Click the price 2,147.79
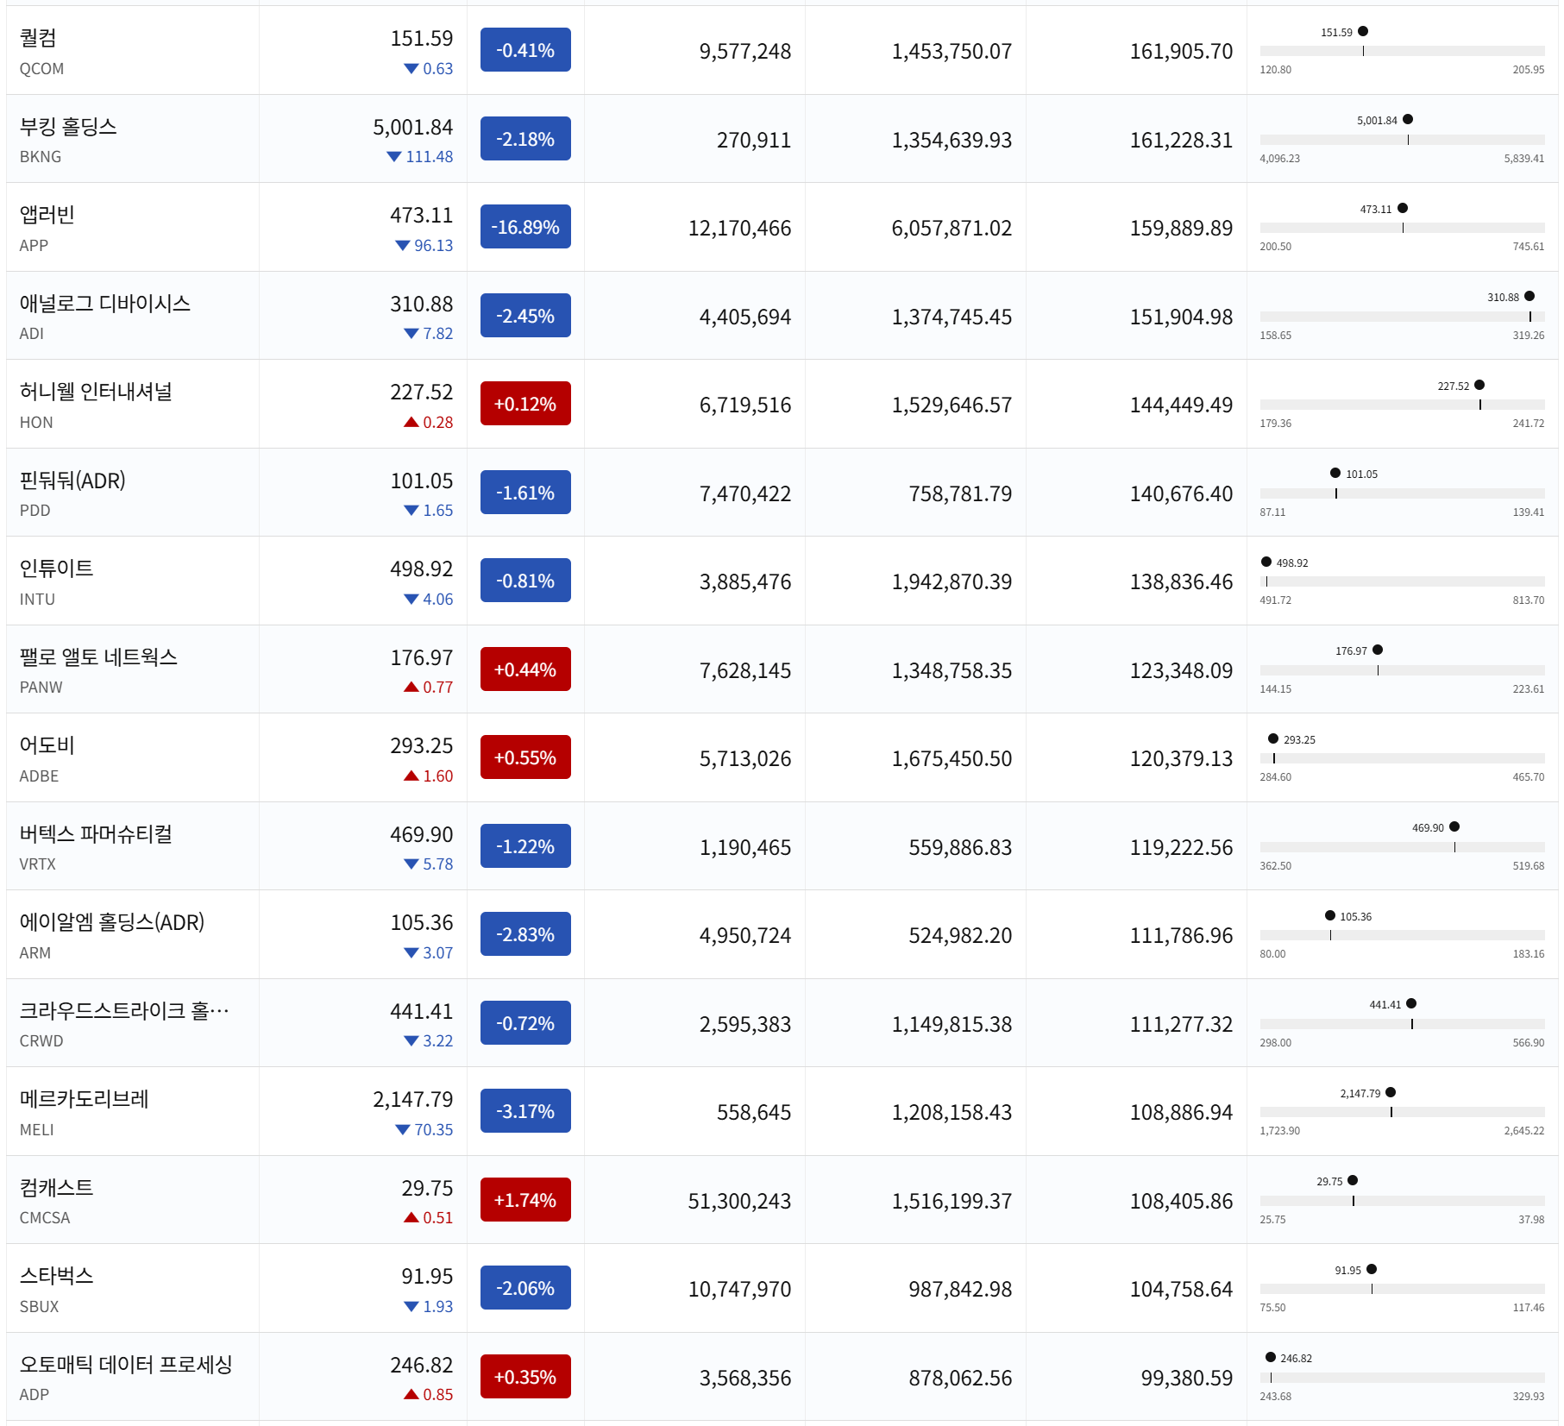 tap(413, 1100)
